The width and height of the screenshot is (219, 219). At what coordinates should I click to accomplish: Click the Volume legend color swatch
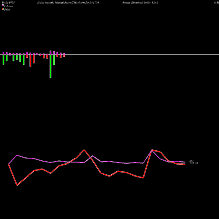coord(3,5)
